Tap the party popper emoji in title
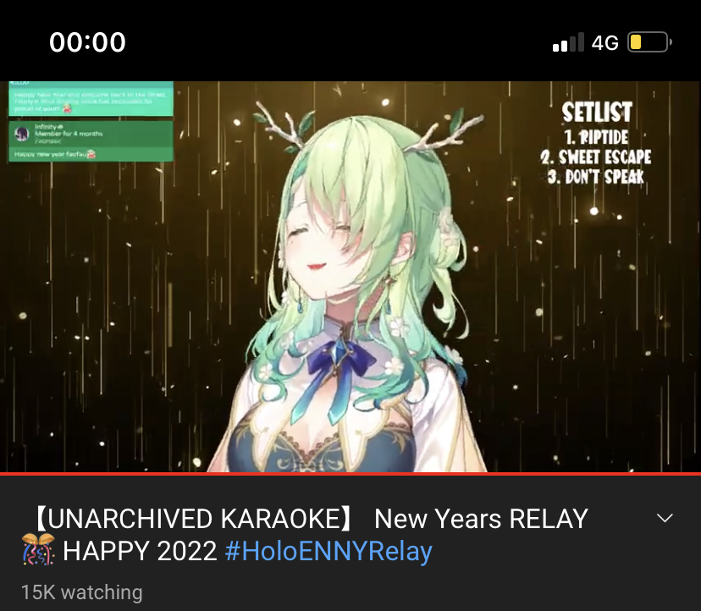Viewport: 701px width, 611px height. tap(38, 550)
